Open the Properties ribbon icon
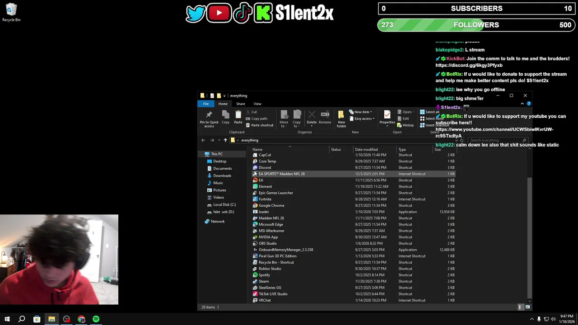Viewport: 578px width, 325px height. pos(387,117)
